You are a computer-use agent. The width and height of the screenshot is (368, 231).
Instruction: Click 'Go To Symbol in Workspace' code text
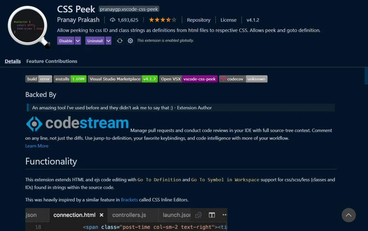(225, 180)
